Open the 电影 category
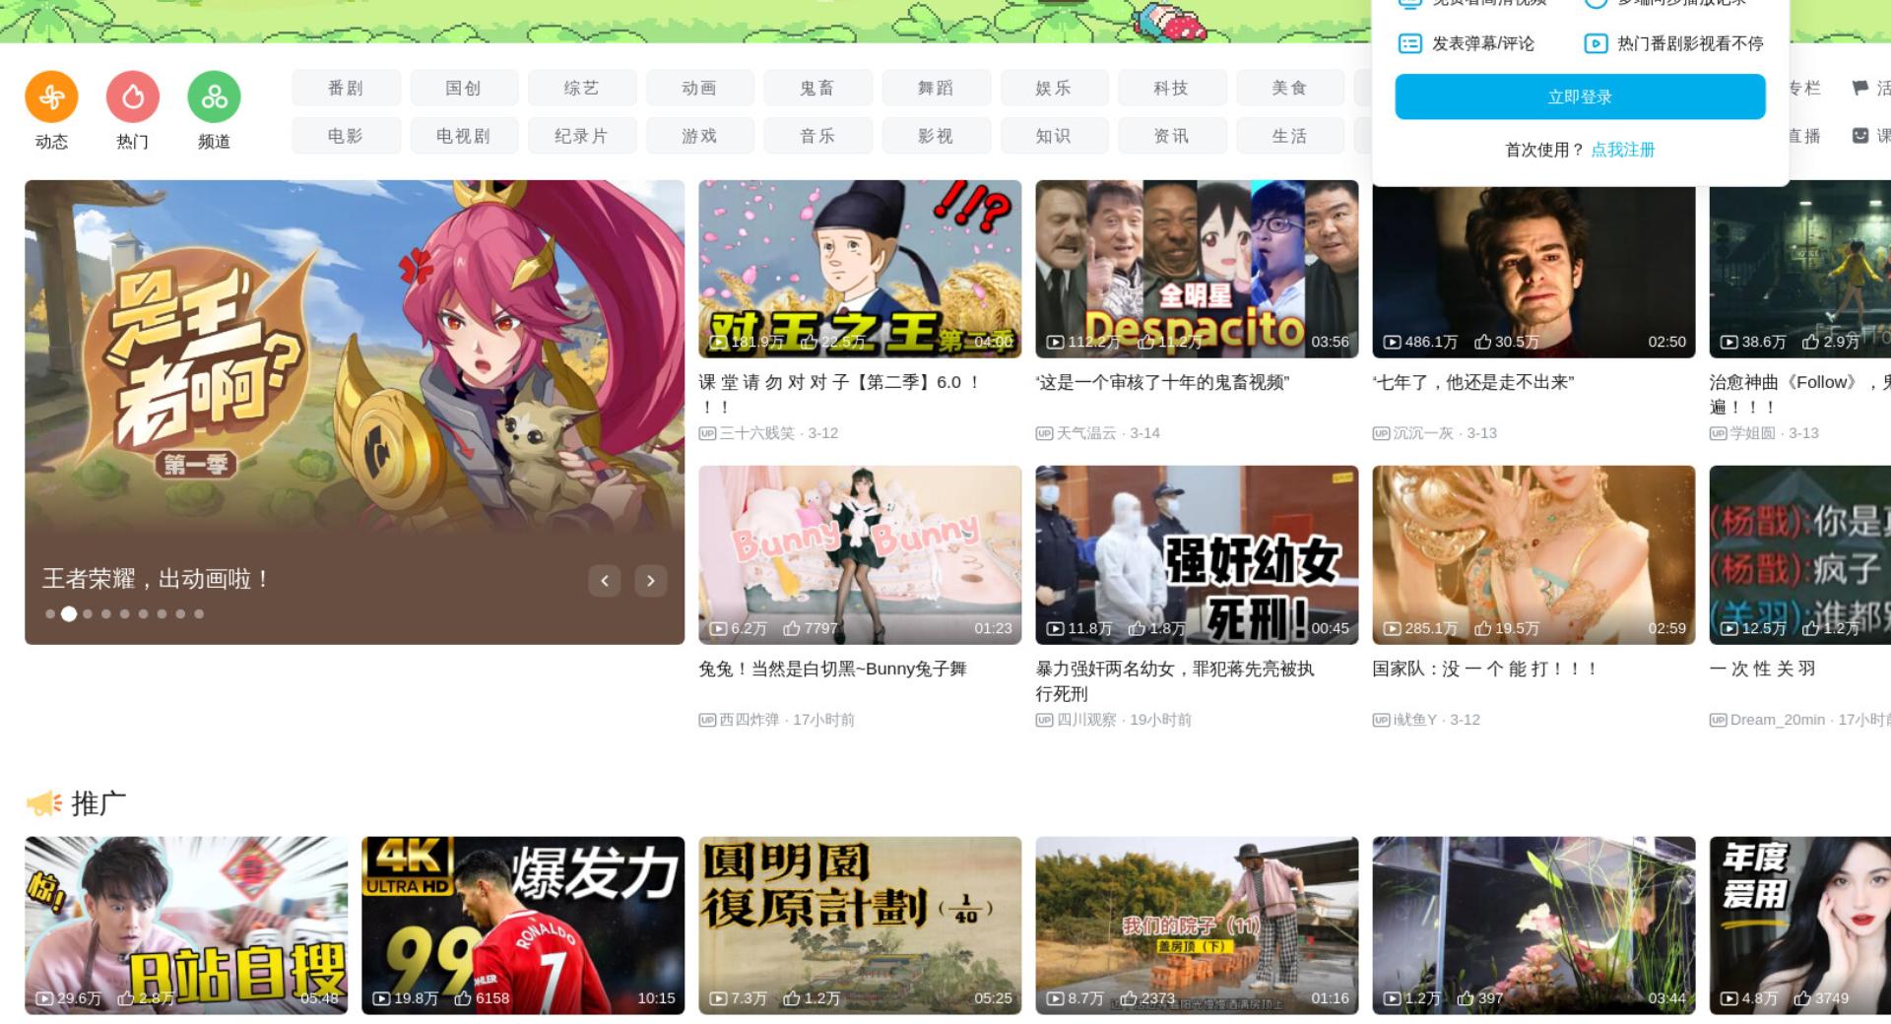The height and width of the screenshot is (1024, 1891). tap(346, 136)
